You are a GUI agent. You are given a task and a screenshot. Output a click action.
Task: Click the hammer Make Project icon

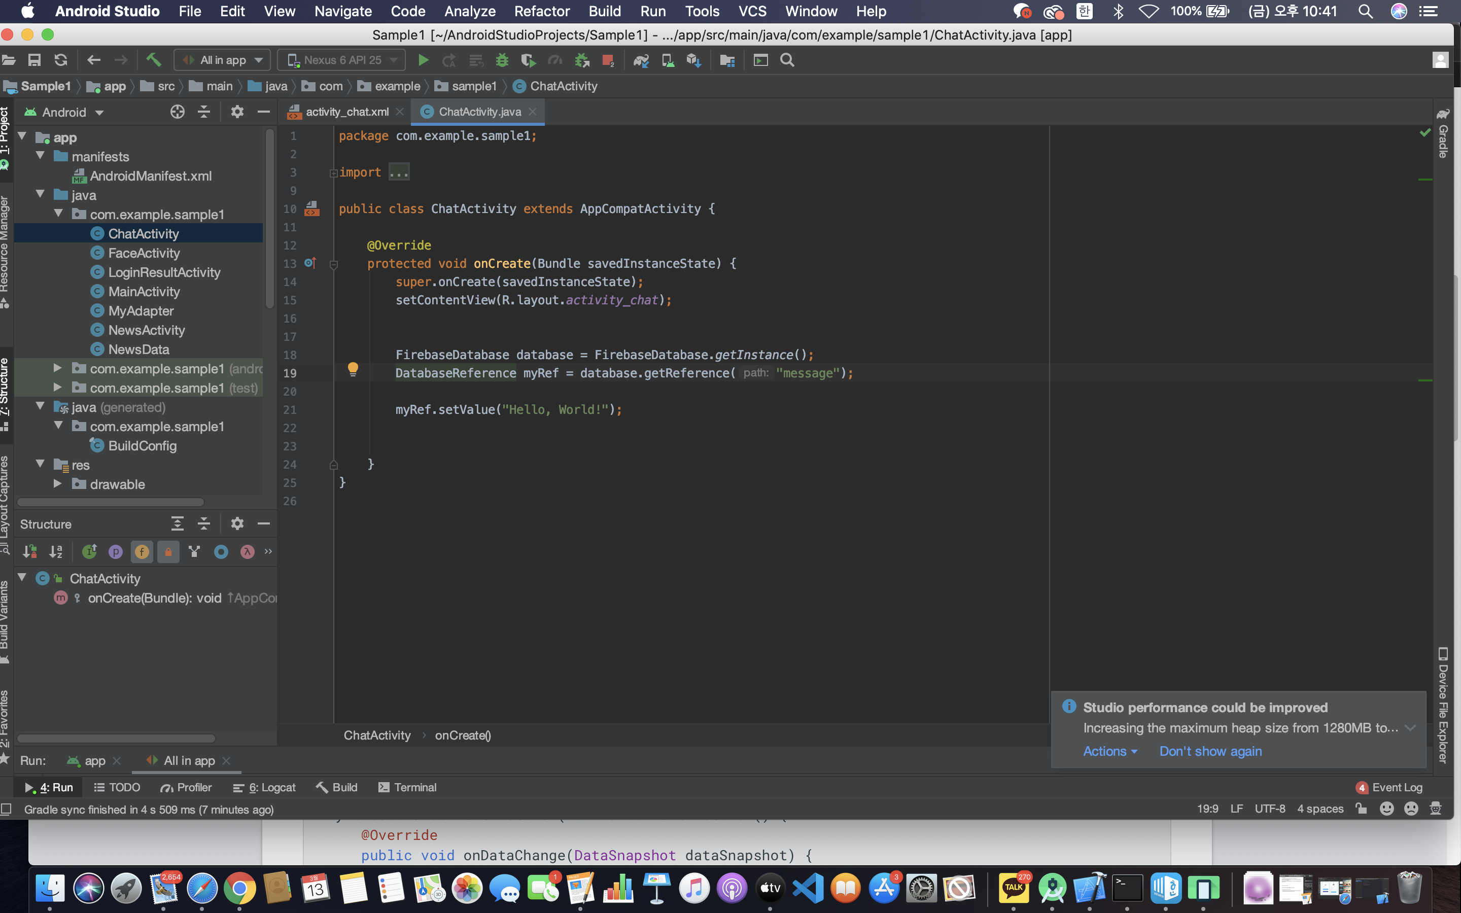153,60
